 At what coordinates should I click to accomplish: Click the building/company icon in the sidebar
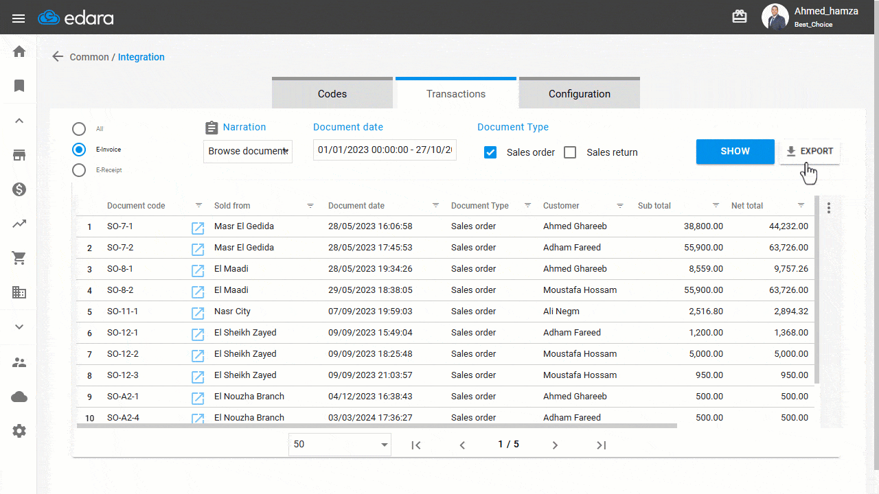pos(19,292)
